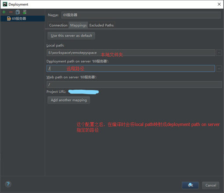Confirm settings with OK button
Image resolution: width=224 pixels, height=193 pixels.
click(x=190, y=185)
